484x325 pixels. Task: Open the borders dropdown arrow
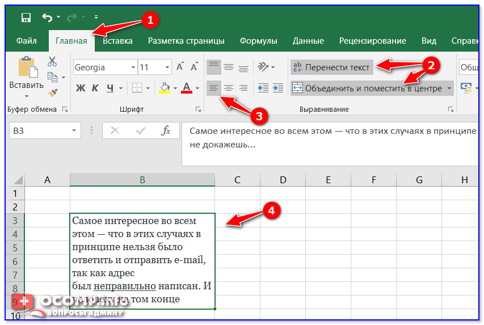148,88
